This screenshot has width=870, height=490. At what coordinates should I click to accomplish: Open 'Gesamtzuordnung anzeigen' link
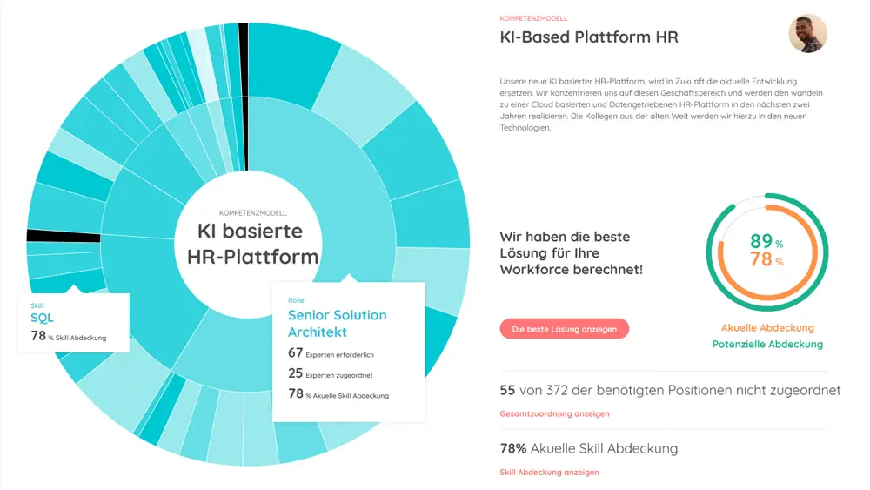554,414
